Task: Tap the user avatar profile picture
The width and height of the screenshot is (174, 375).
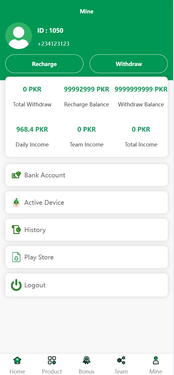Action: (19, 36)
